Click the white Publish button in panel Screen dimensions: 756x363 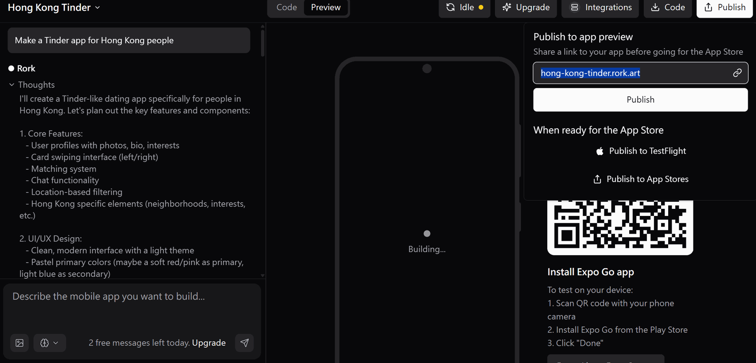click(x=640, y=100)
